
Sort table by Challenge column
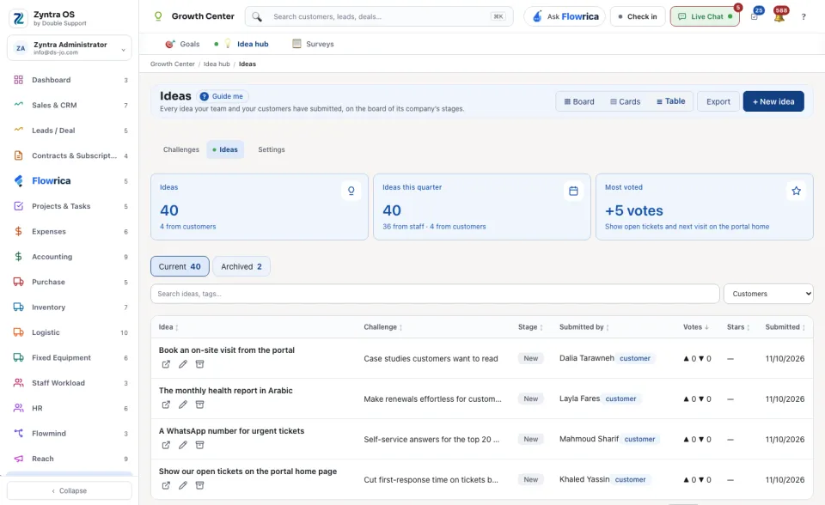click(x=383, y=327)
